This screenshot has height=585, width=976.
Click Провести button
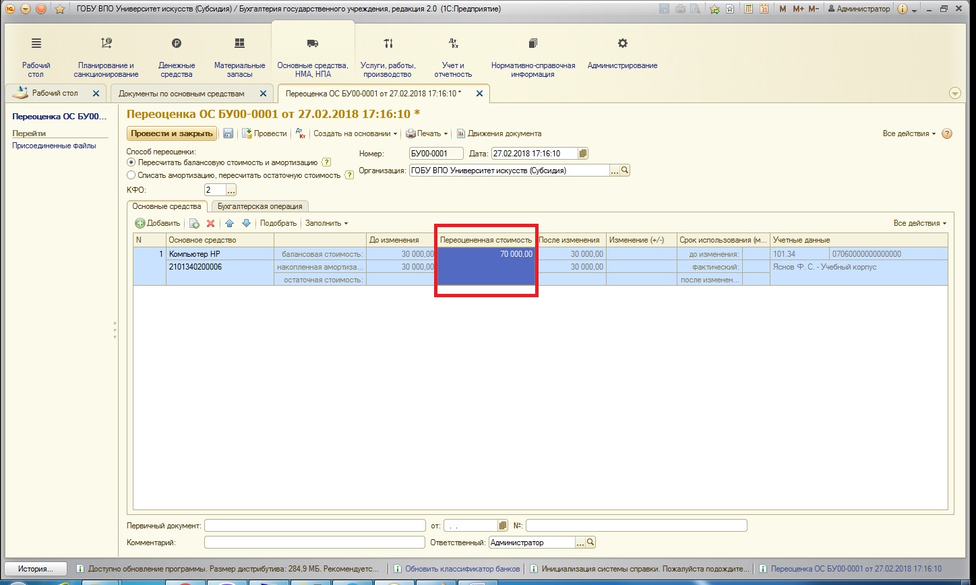pos(264,133)
